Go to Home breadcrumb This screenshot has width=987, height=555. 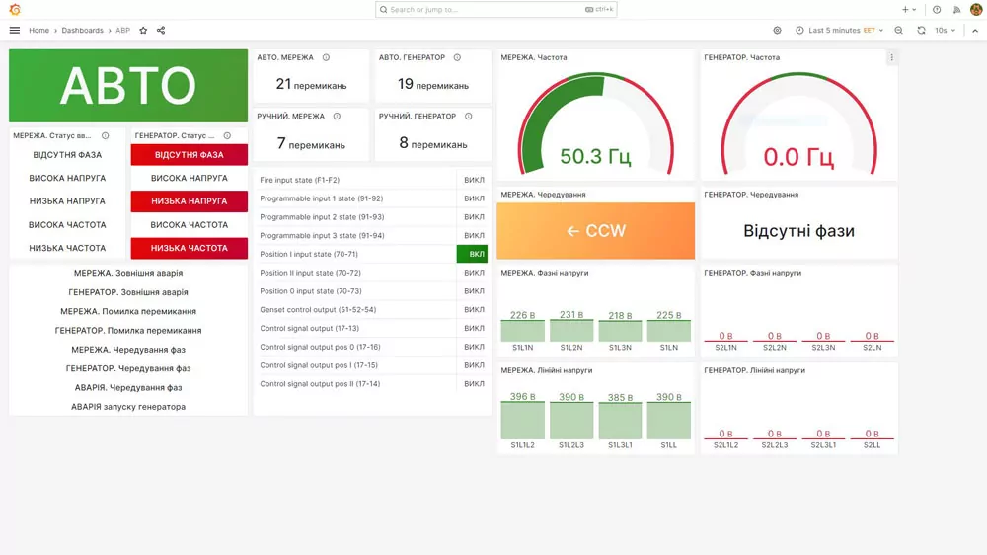tap(39, 31)
